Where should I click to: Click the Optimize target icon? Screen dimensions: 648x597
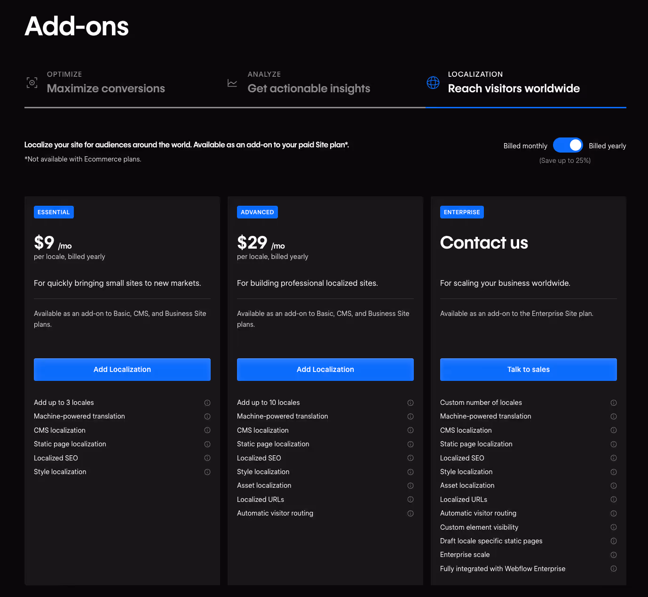point(32,82)
